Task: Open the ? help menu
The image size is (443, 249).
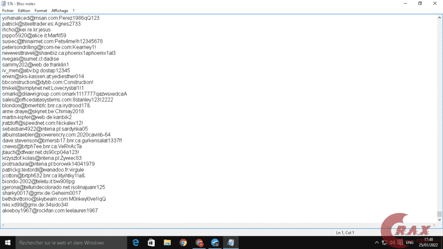Action: click(74, 11)
